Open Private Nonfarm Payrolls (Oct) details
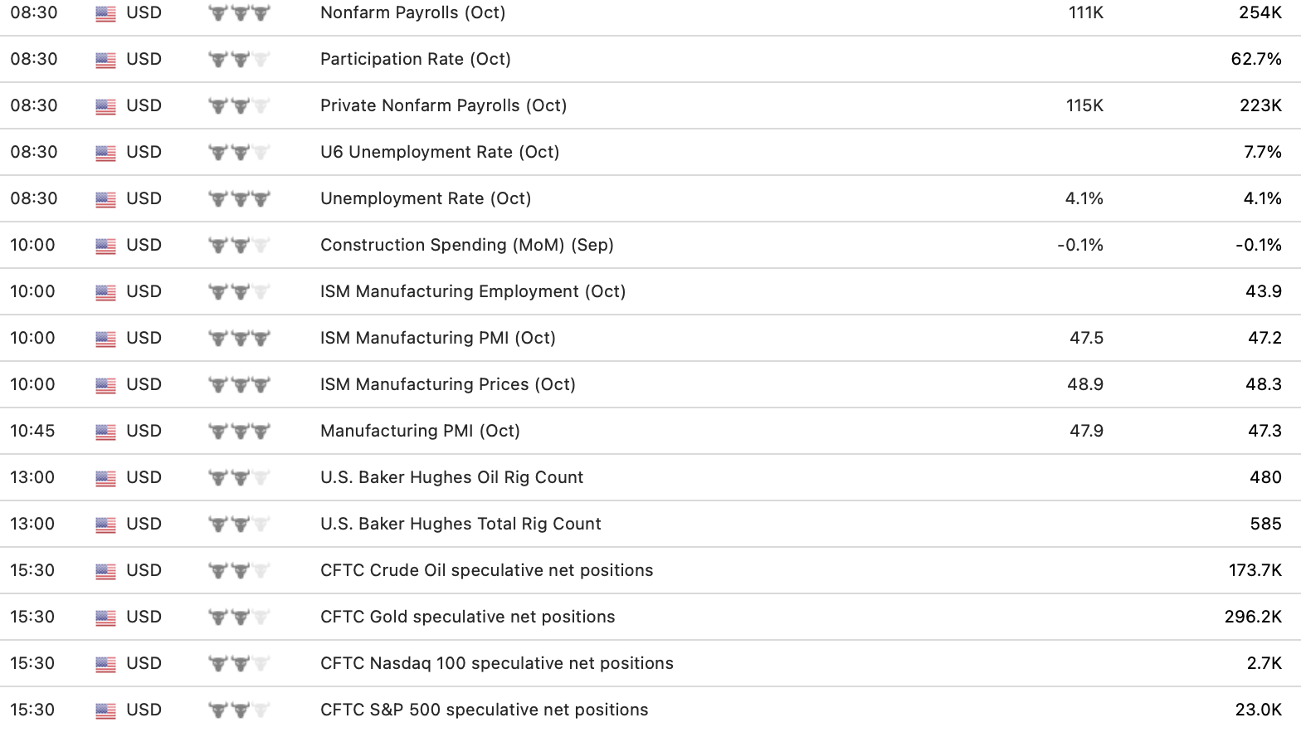 pos(443,106)
